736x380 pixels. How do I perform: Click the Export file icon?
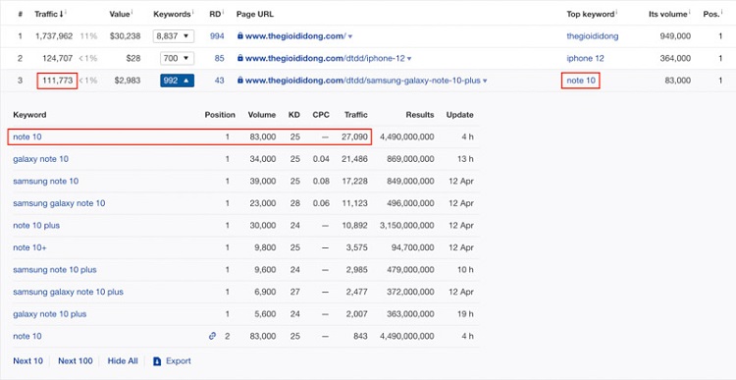[157, 361]
